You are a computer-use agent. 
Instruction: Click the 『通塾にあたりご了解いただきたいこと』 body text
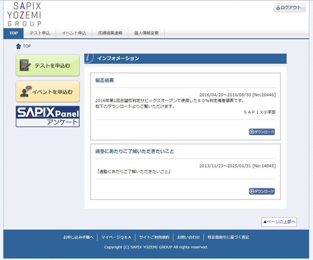pos(134,171)
